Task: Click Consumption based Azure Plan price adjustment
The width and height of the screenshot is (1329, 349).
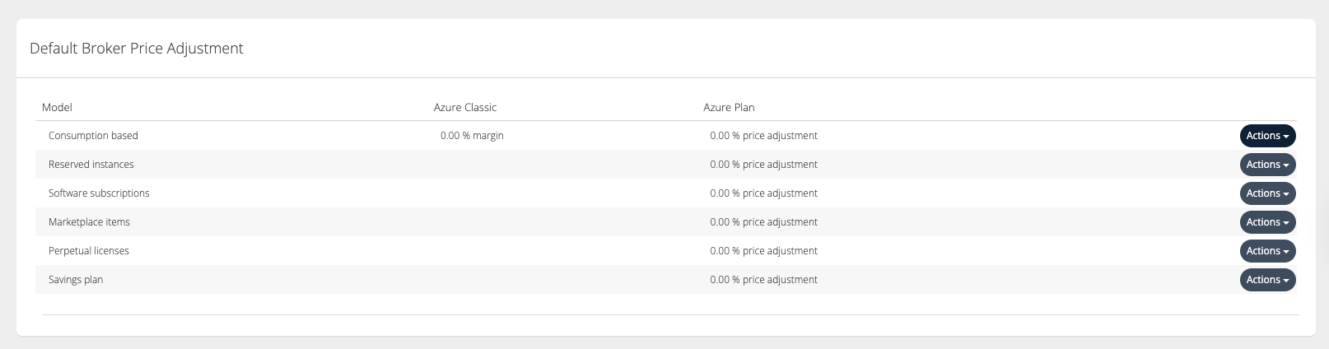Action: coord(763,136)
